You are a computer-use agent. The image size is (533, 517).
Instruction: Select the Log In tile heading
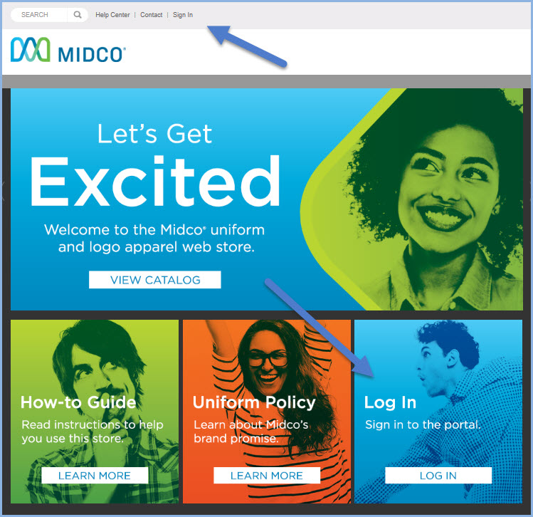tap(390, 402)
